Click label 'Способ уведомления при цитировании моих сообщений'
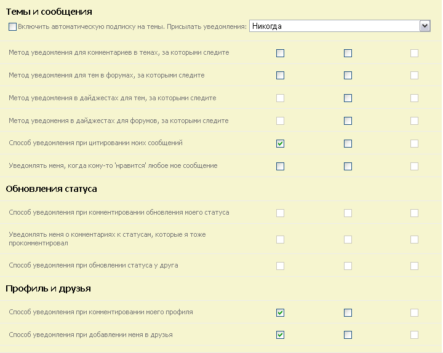Screen dimensions: 443x353 (95, 143)
